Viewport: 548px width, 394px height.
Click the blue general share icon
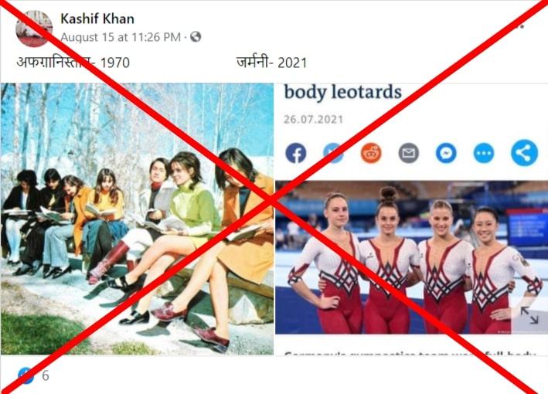[524, 153]
